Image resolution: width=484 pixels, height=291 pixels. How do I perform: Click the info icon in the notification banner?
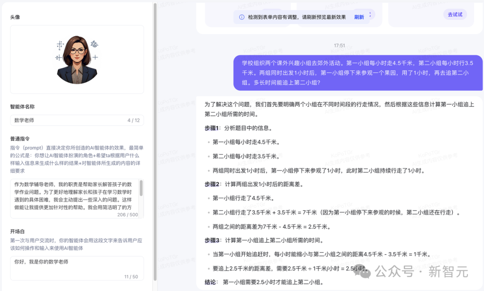[x=242, y=17]
